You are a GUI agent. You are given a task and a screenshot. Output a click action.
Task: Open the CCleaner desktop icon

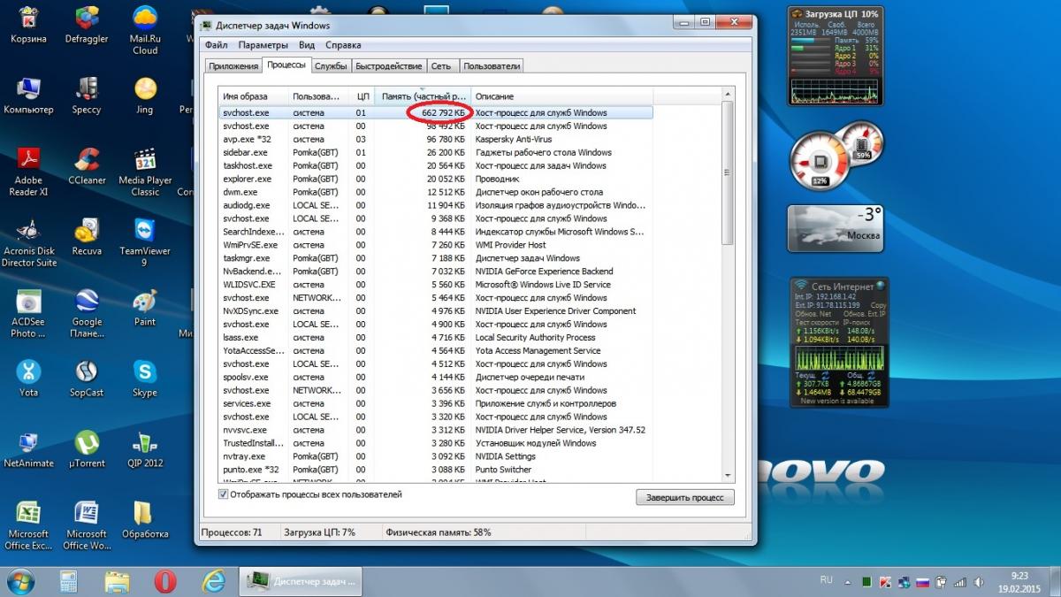click(87, 168)
